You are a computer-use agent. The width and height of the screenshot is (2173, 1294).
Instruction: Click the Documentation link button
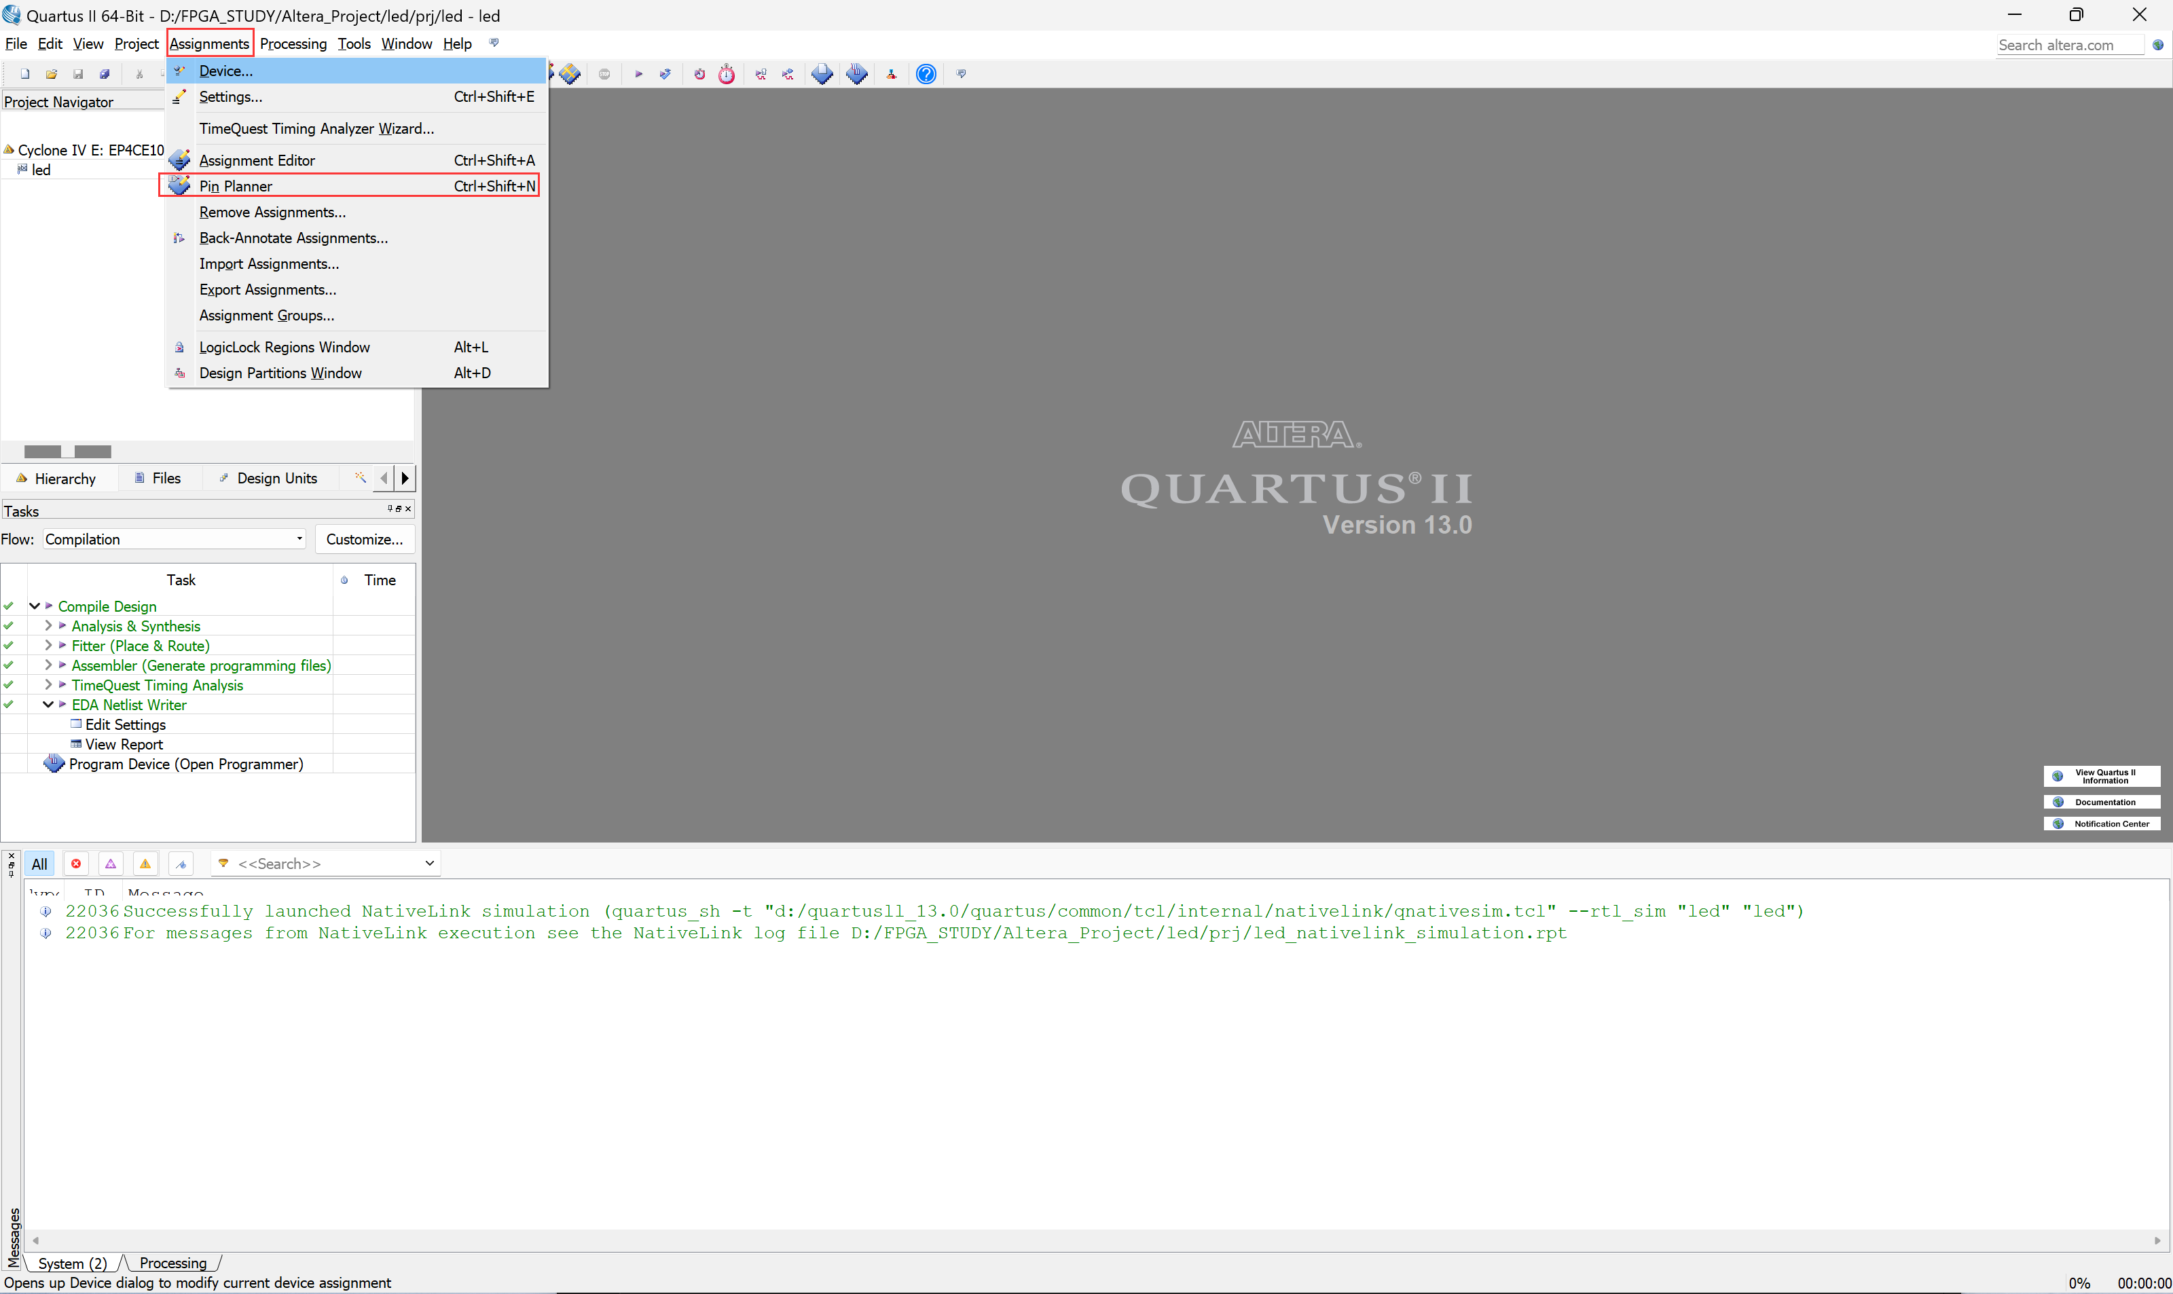tap(2102, 801)
